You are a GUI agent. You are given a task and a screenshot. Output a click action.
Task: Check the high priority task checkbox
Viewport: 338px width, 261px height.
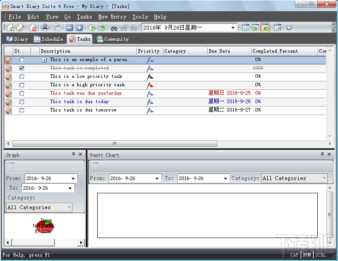[x=22, y=85]
